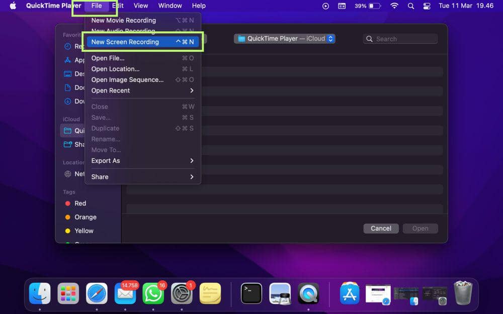The width and height of the screenshot is (503, 314).
Task: Open the QuickTime Player — iCloud location dropdown
Action: click(x=284, y=38)
